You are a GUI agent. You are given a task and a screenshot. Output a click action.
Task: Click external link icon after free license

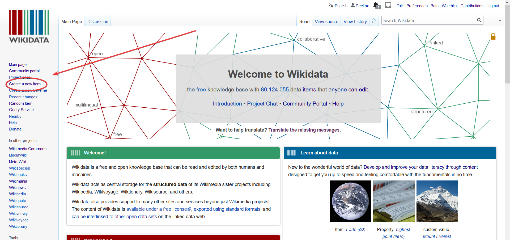(x=189, y=209)
